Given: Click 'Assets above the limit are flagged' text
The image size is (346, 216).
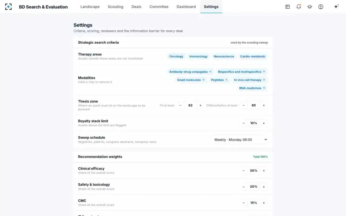Looking at the screenshot, I should point(102,125).
